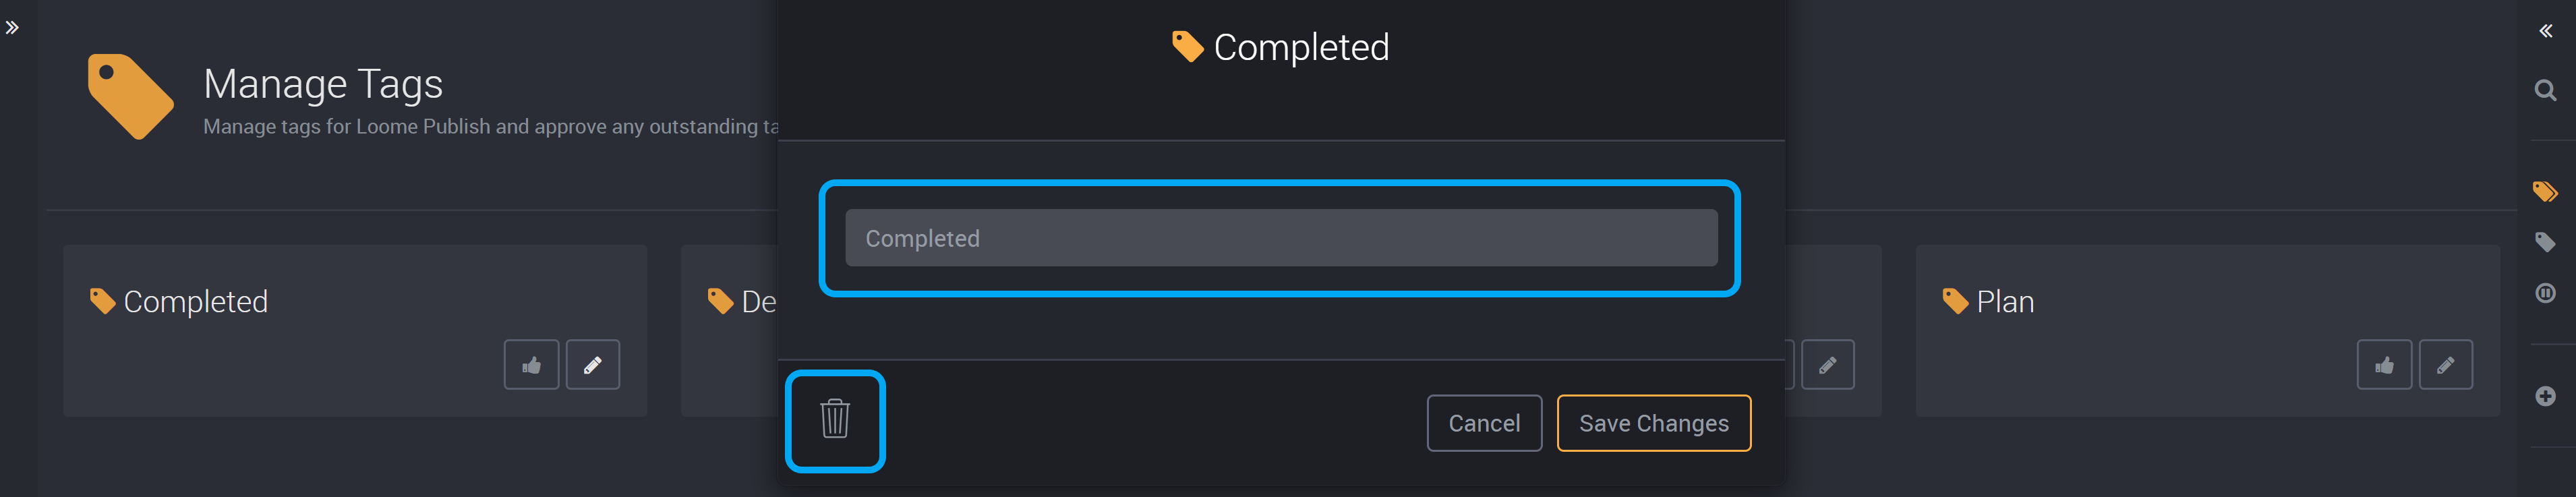Screen dimensions: 2576x497
Task: Select the grey single-tag sidebar icon
Action: (x=2545, y=242)
